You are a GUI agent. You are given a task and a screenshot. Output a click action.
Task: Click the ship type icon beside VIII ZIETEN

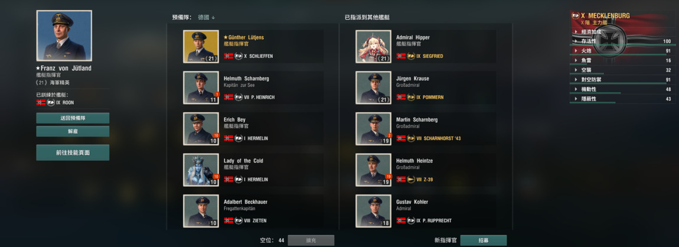pyautogui.click(x=239, y=220)
